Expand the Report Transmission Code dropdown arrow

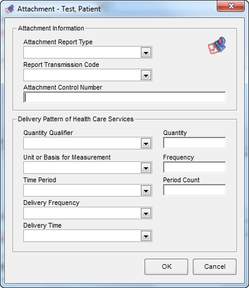pyautogui.click(x=146, y=75)
